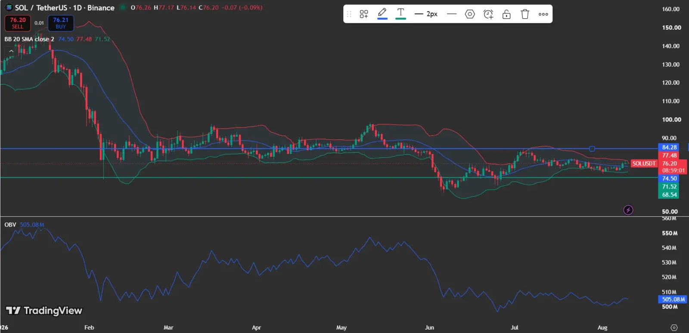Viewport: 689px width, 333px height.
Task: Click the 74.50 blue price label
Action: [x=669, y=179]
